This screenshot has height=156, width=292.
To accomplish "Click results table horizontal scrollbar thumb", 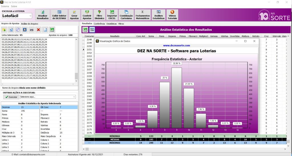I will [x=87, y=149].
